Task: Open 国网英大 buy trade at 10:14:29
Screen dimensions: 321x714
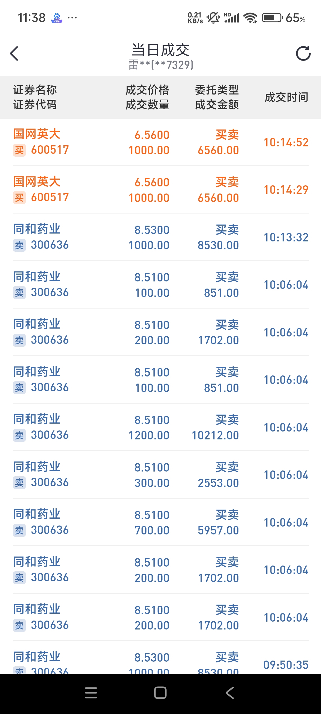Action: (161, 190)
